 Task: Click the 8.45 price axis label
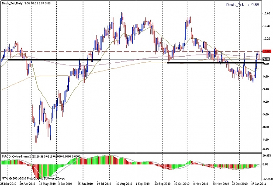click(267, 149)
